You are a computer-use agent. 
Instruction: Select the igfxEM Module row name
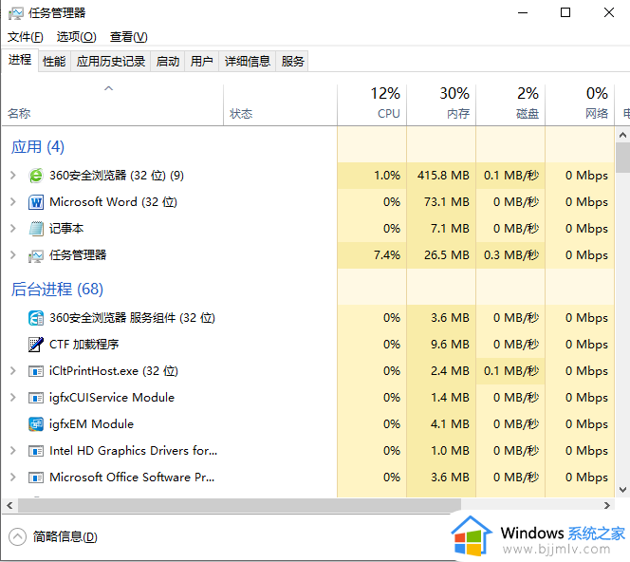91,423
